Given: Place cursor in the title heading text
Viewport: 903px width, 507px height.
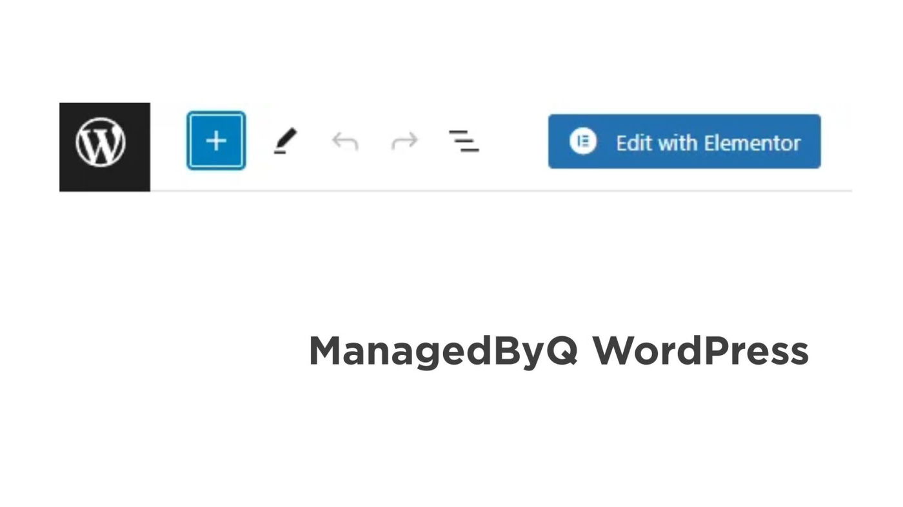Looking at the screenshot, I should tap(559, 352).
